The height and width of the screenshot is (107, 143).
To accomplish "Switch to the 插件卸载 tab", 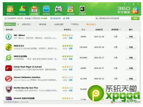I will pyautogui.click(x=43, y=24).
